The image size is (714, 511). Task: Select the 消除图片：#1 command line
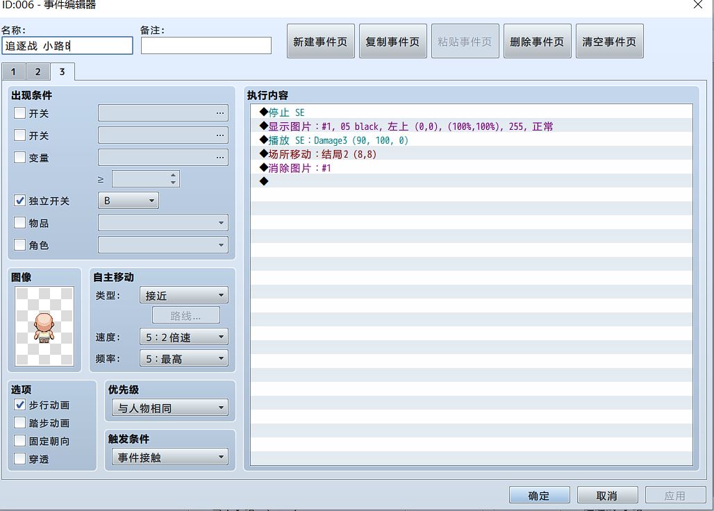pos(472,168)
